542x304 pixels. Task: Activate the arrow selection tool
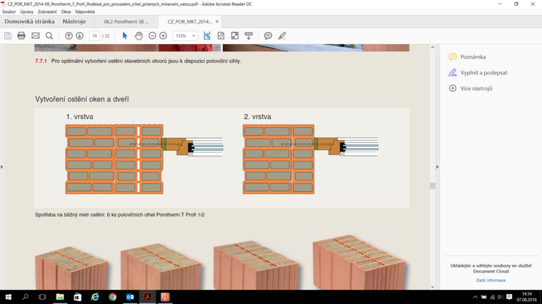tap(125, 36)
